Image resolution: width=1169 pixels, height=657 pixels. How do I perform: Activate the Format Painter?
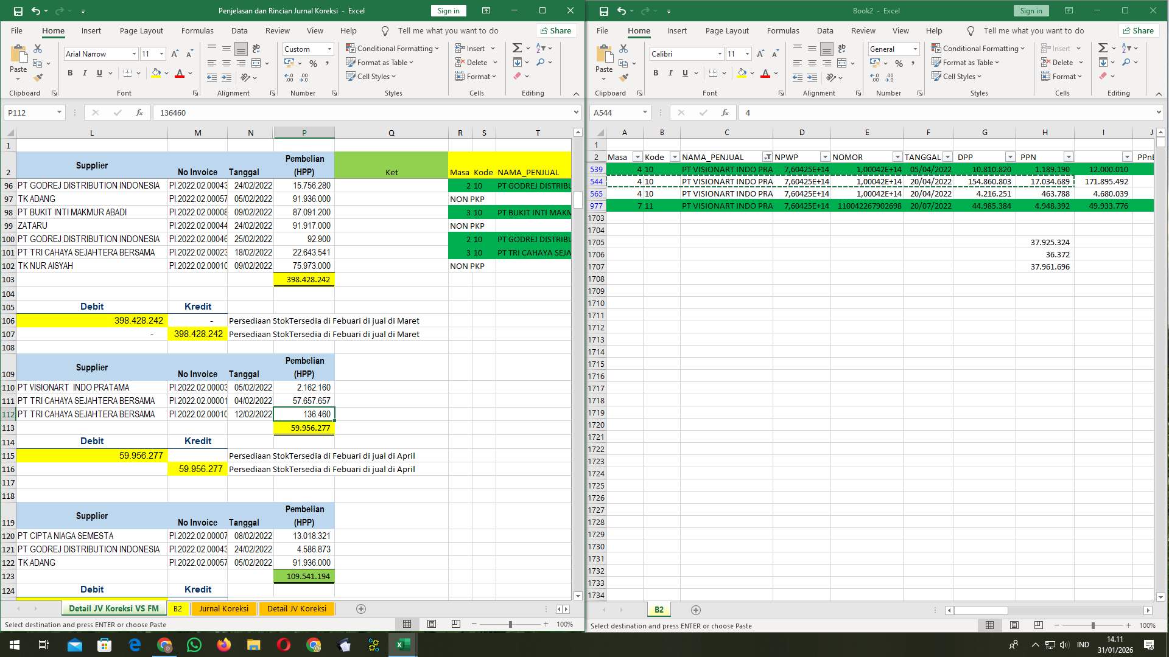[x=38, y=77]
